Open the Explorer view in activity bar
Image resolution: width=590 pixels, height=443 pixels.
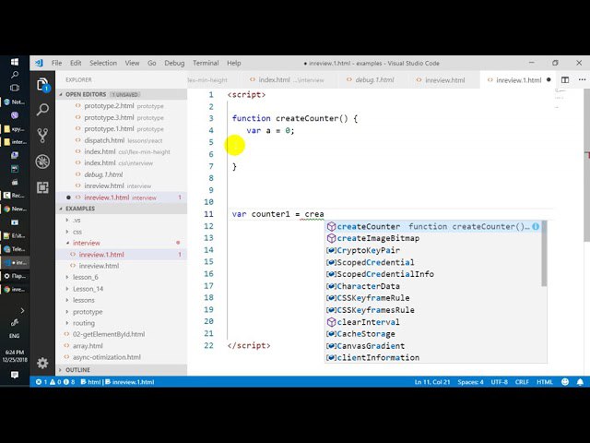(x=42, y=84)
